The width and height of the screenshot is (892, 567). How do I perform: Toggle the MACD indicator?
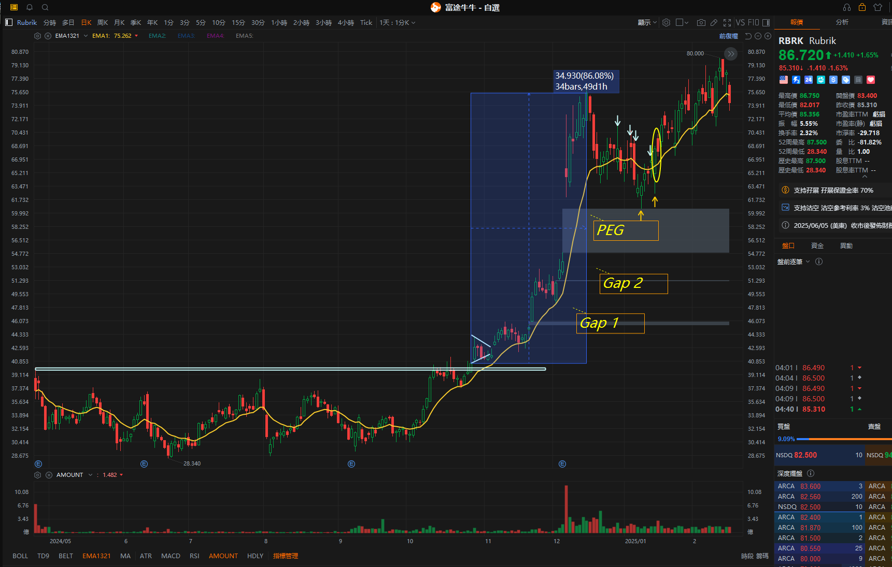171,556
